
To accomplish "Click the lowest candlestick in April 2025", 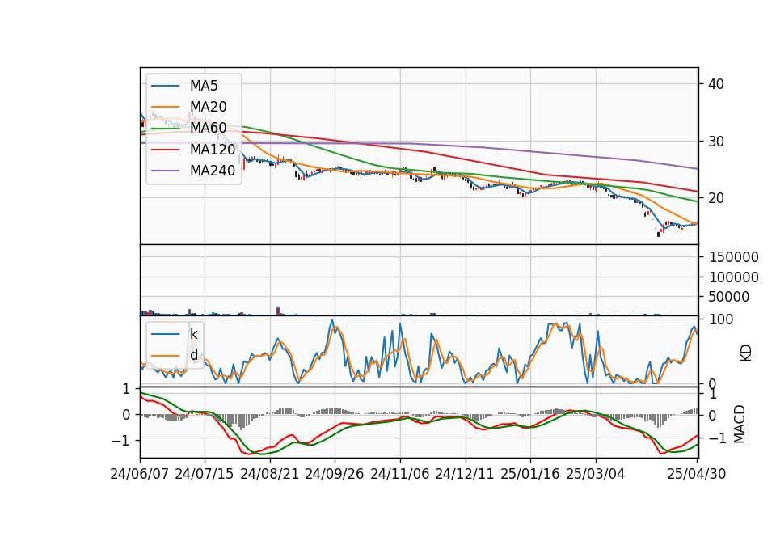I will (658, 233).
